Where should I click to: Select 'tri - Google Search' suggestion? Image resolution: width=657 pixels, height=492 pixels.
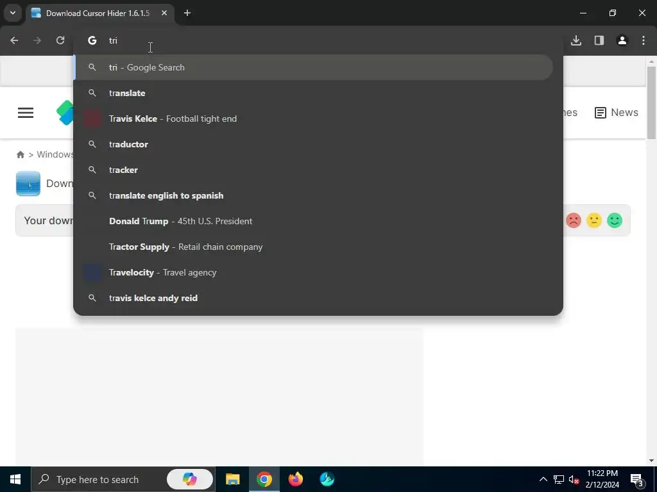(x=313, y=67)
